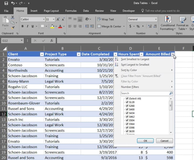Open the Hours Spent filter dropdown
Image resolution: width=194 pixels, height=160 pixels.
[x=142, y=54]
